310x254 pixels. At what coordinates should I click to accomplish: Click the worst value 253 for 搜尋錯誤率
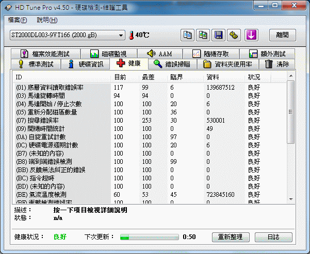[146, 121]
